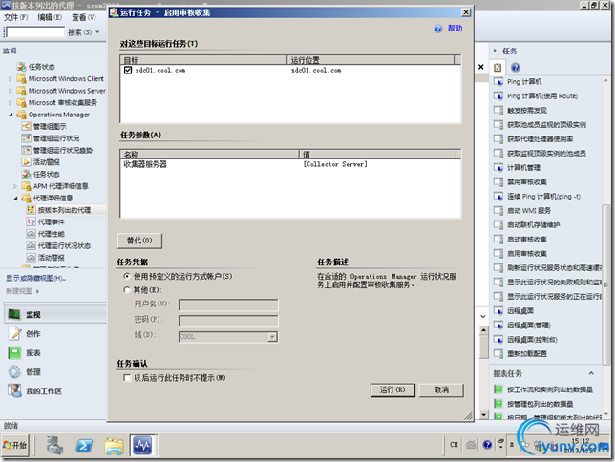Screen dimensions: 615x462
Task: Click the 禁用审核收集 task icon
Action: (x=498, y=182)
